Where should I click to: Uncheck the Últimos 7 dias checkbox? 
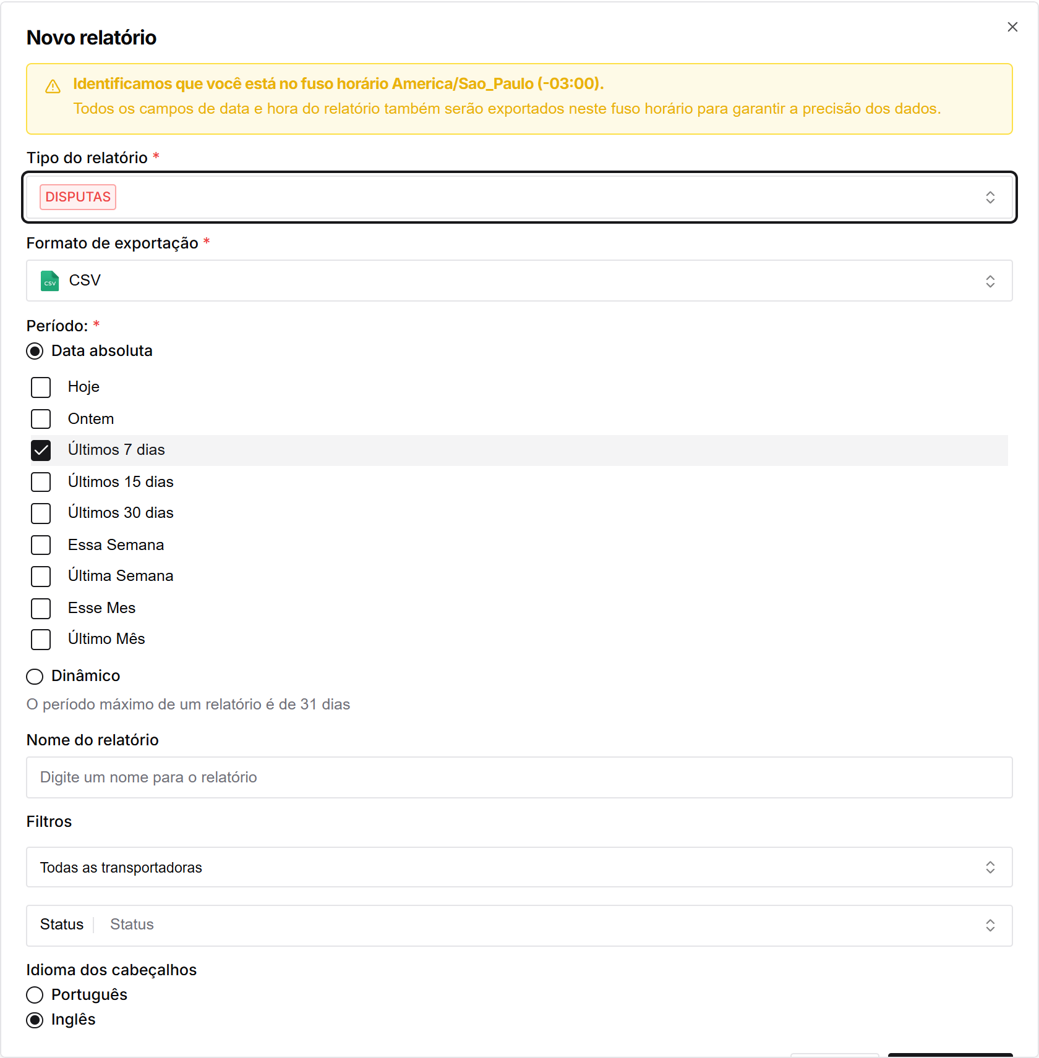[x=41, y=451]
